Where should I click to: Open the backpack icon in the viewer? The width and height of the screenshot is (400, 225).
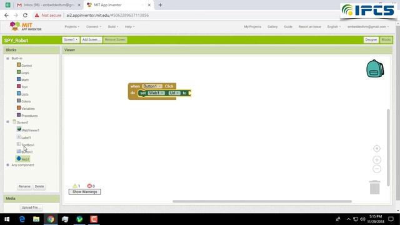coord(375,68)
